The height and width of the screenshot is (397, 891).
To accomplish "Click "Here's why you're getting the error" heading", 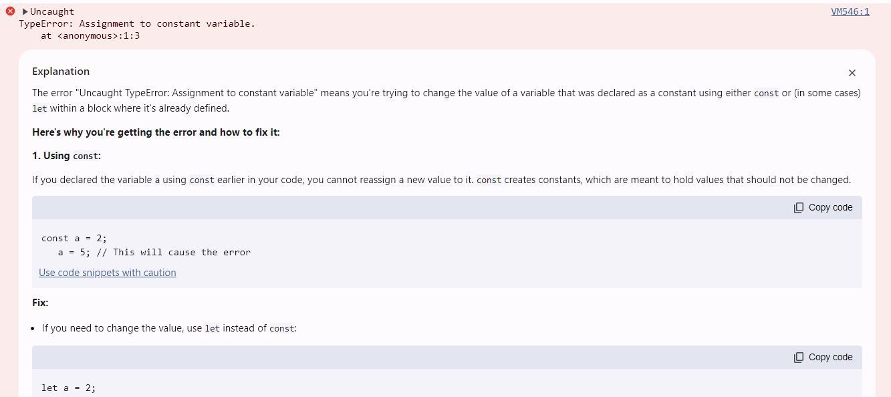I will (156, 132).
